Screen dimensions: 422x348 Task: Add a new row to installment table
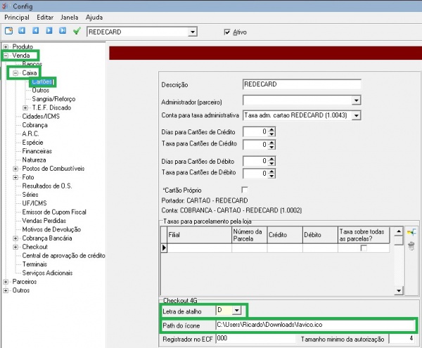coord(411,232)
